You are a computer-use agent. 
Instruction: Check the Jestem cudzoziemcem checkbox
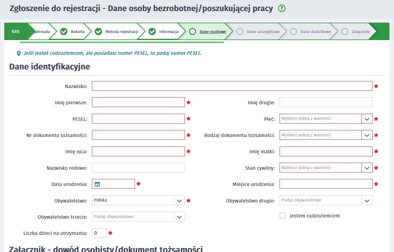click(282, 216)
